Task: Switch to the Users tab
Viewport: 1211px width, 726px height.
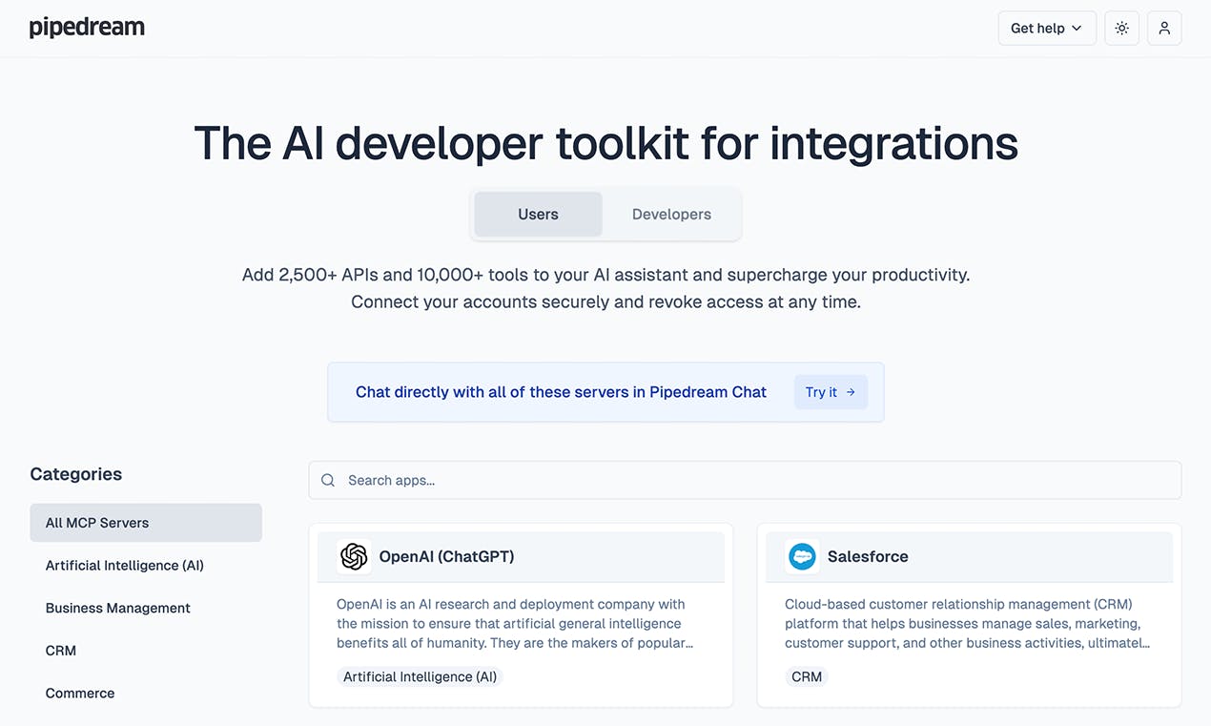Action: pos(538,214)
